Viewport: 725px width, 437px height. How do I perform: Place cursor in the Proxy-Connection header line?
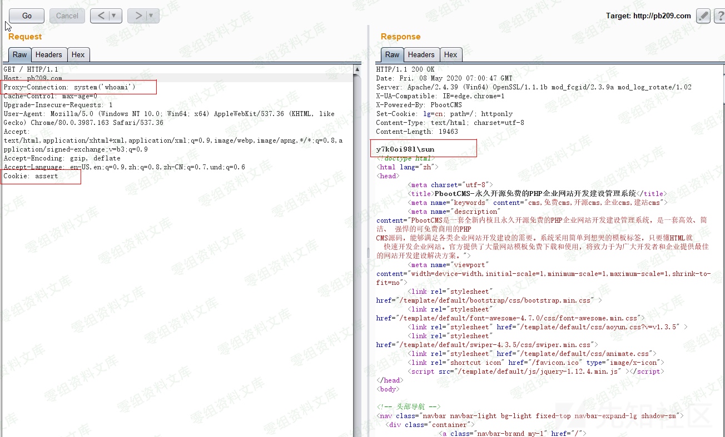point(69,87)
